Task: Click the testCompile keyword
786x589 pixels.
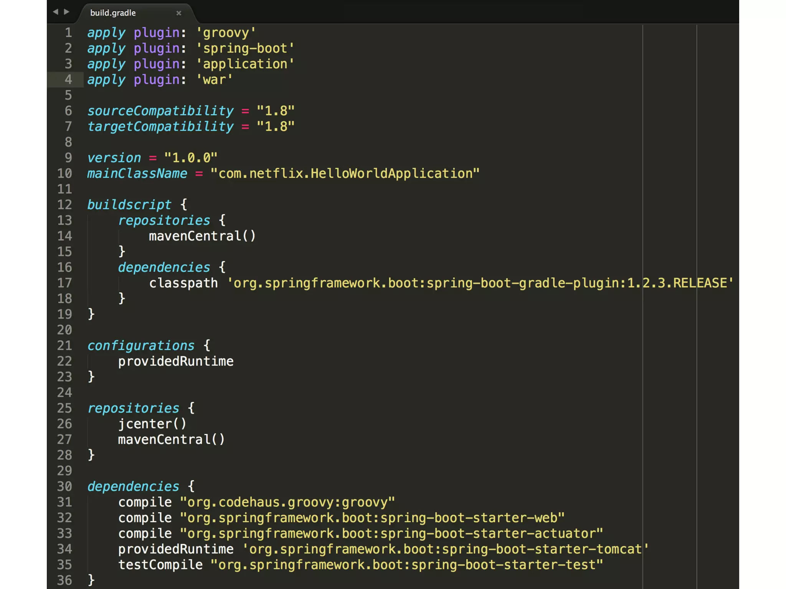Action: pyautogui.click(x=160, y=565)
